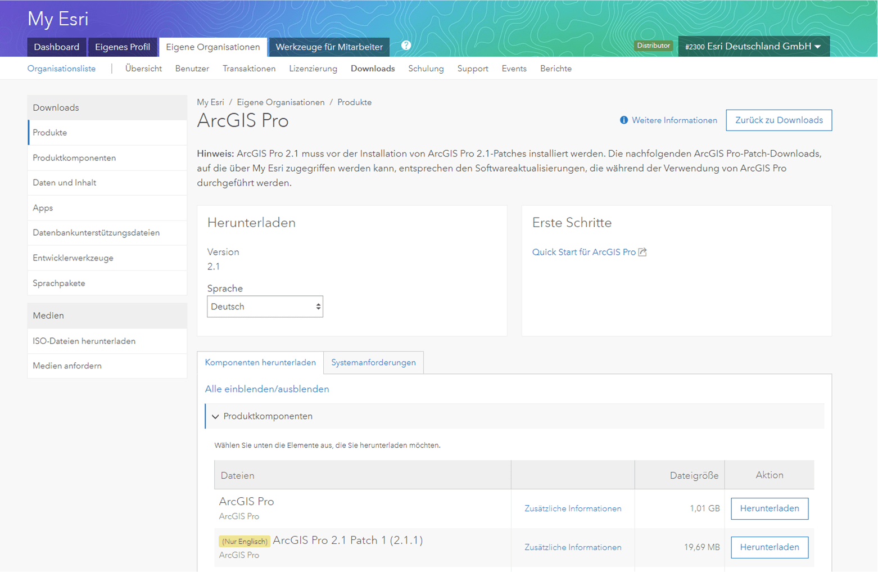
Task: Open Daten und Inhalt sidebar entry
Action: [x=107, y=183]
